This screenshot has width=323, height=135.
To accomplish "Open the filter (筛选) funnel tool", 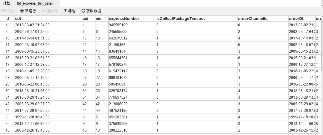I will tap(69, 11).
